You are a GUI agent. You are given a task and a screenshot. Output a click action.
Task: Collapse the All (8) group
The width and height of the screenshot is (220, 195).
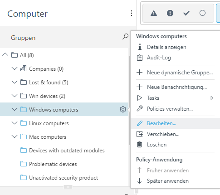(x=5, y=54)
